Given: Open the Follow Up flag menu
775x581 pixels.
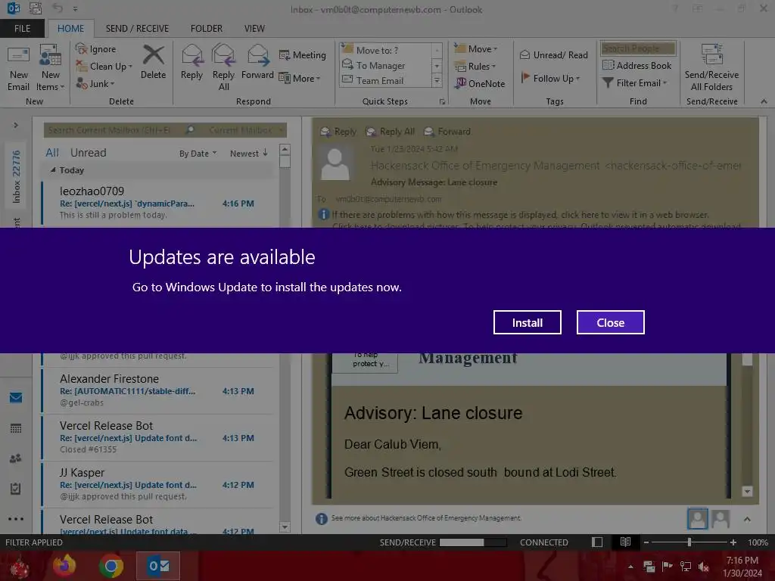Looking at the screenshot, I should [550, 78].
